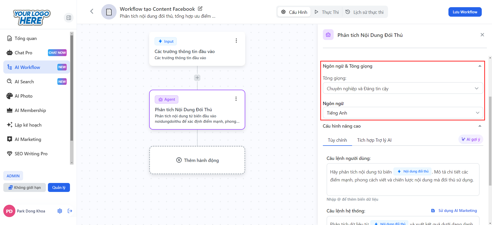492x225 pixels.
Task: Close the Phân tích Nội Dung panel
Action: pos(482,35)
